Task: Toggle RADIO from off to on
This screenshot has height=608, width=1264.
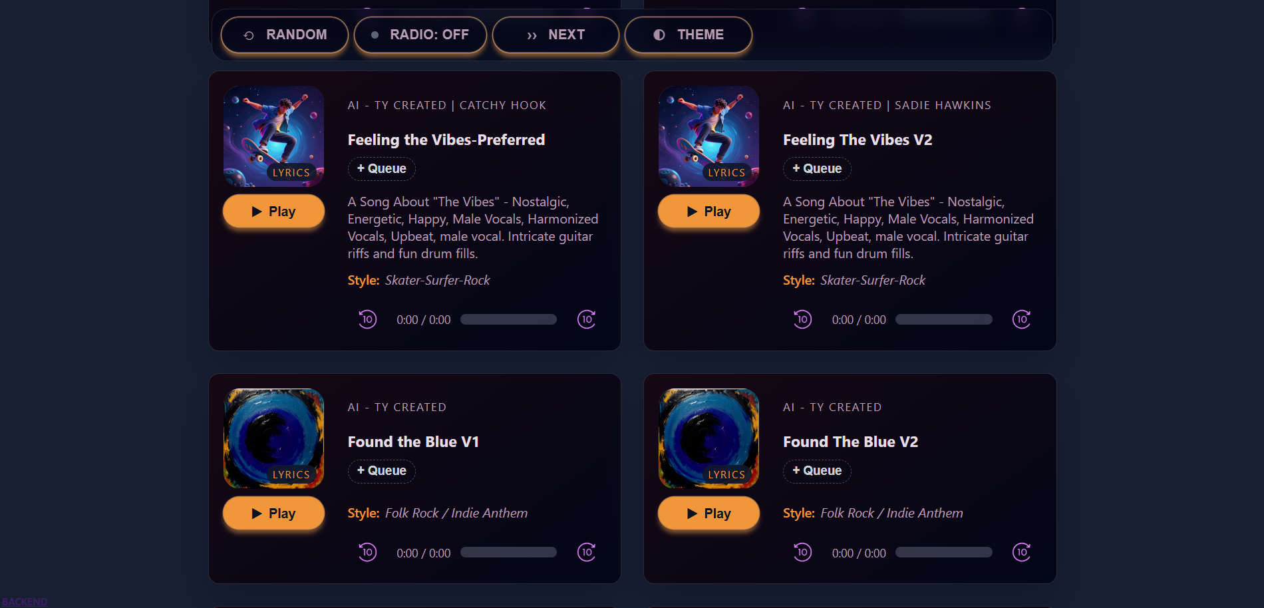Action: click(420, 35)
